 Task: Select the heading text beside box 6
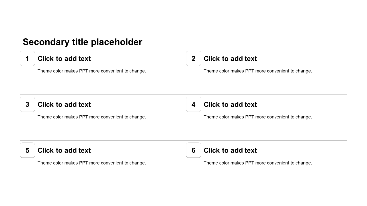pyautogui.click(x=230, y=150)
